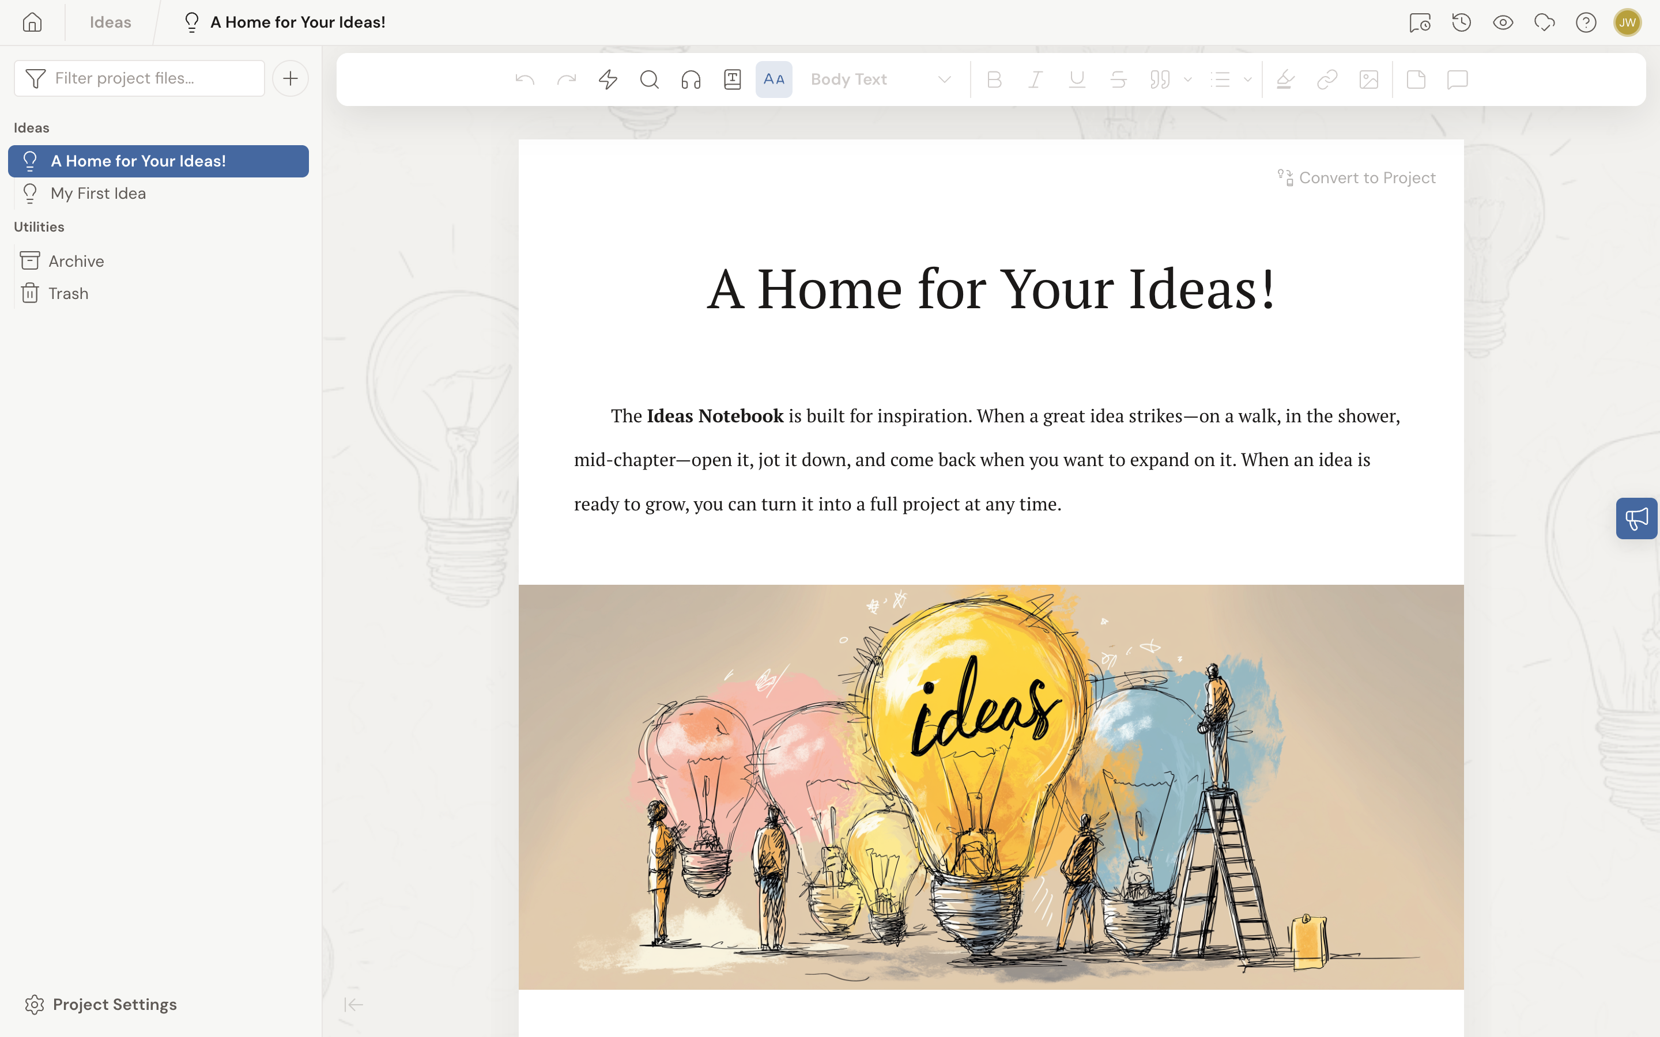The height and width of the screenshot is (1037, 1660).
Task: Apply a bulleted list
Action: [1220, 80]
